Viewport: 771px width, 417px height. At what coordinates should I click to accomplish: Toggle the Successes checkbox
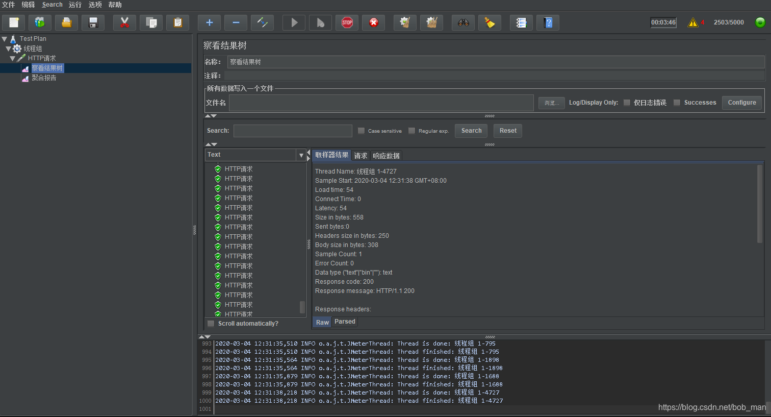coord(677,103)
